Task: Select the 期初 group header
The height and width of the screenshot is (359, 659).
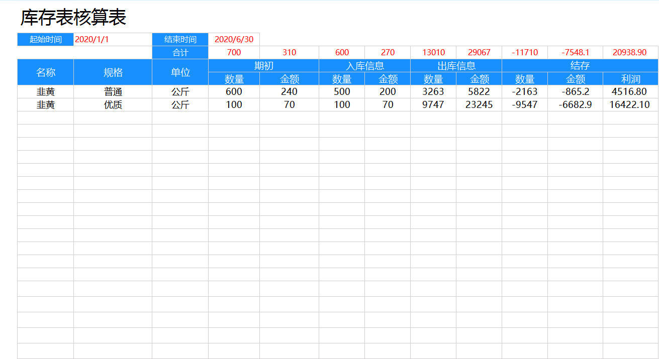Action: (x=264, y=66)
